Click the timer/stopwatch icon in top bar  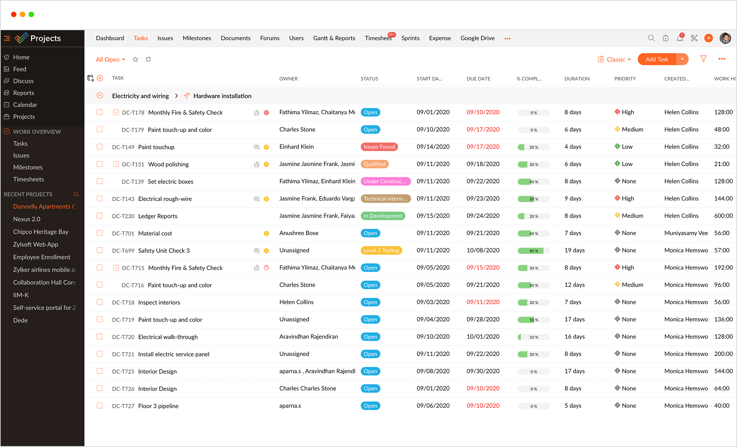[x=666, y=38]
